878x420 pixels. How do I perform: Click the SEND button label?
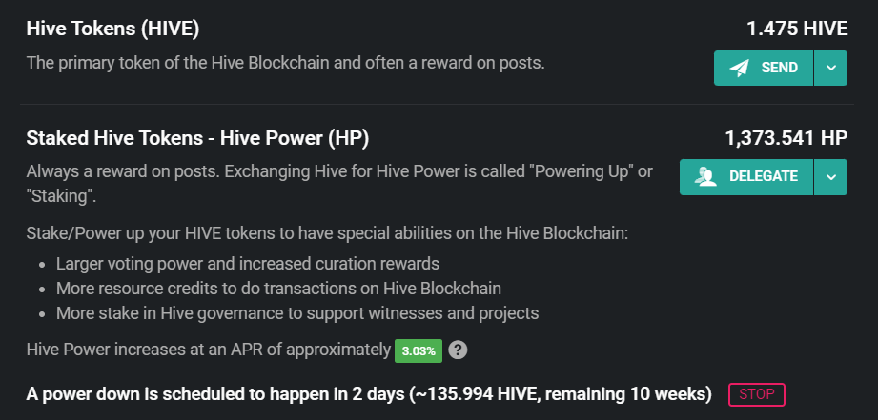tap(780, 68)
